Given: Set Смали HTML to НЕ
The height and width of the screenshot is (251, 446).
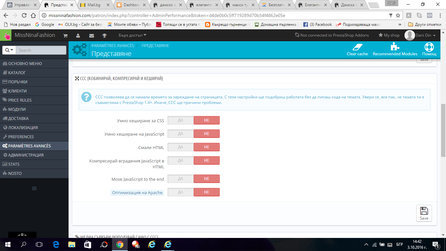Looking at the screenshot, I should (207, 147).
